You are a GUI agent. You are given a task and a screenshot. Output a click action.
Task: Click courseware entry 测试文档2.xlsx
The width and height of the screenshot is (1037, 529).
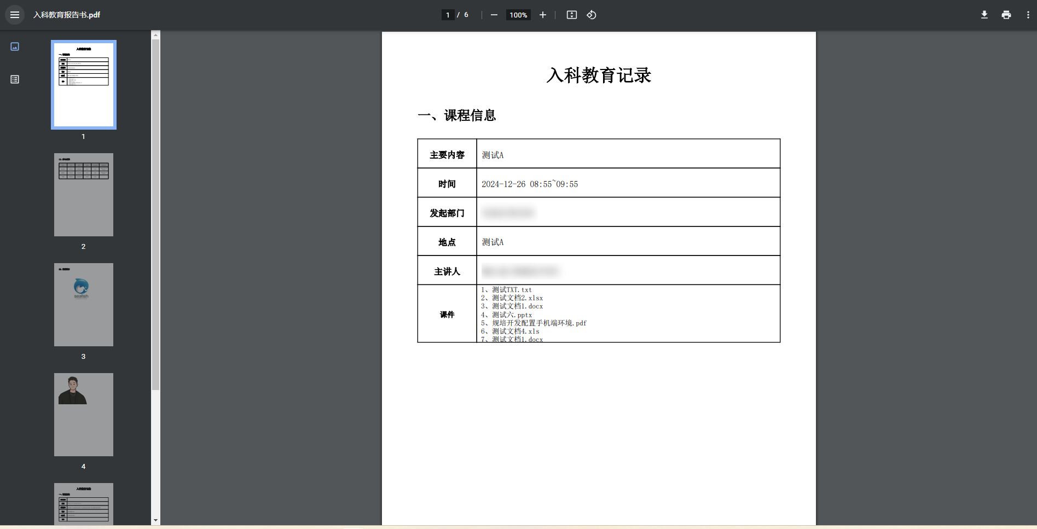[512, 298]
